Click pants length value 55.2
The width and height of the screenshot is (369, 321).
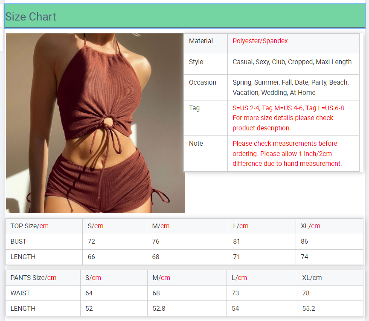[x=308, y=309]
